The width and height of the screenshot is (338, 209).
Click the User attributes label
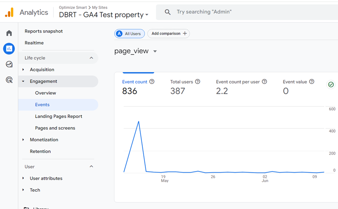[x=46, y=178]
